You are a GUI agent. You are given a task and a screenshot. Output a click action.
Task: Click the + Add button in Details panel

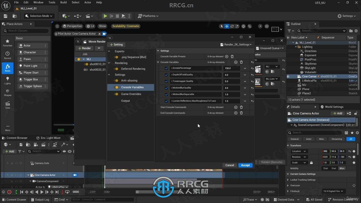point(338,113)
